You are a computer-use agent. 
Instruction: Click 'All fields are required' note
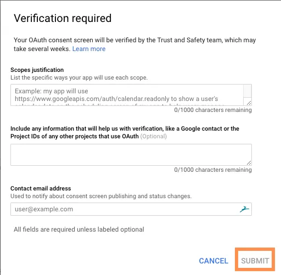(x=79, y=229)
